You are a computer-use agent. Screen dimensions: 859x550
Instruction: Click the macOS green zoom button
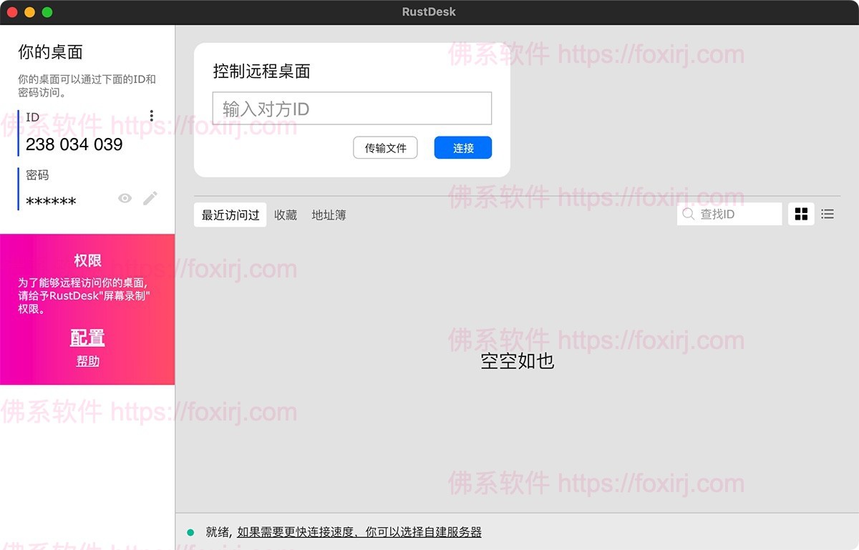tap(47, 11)
